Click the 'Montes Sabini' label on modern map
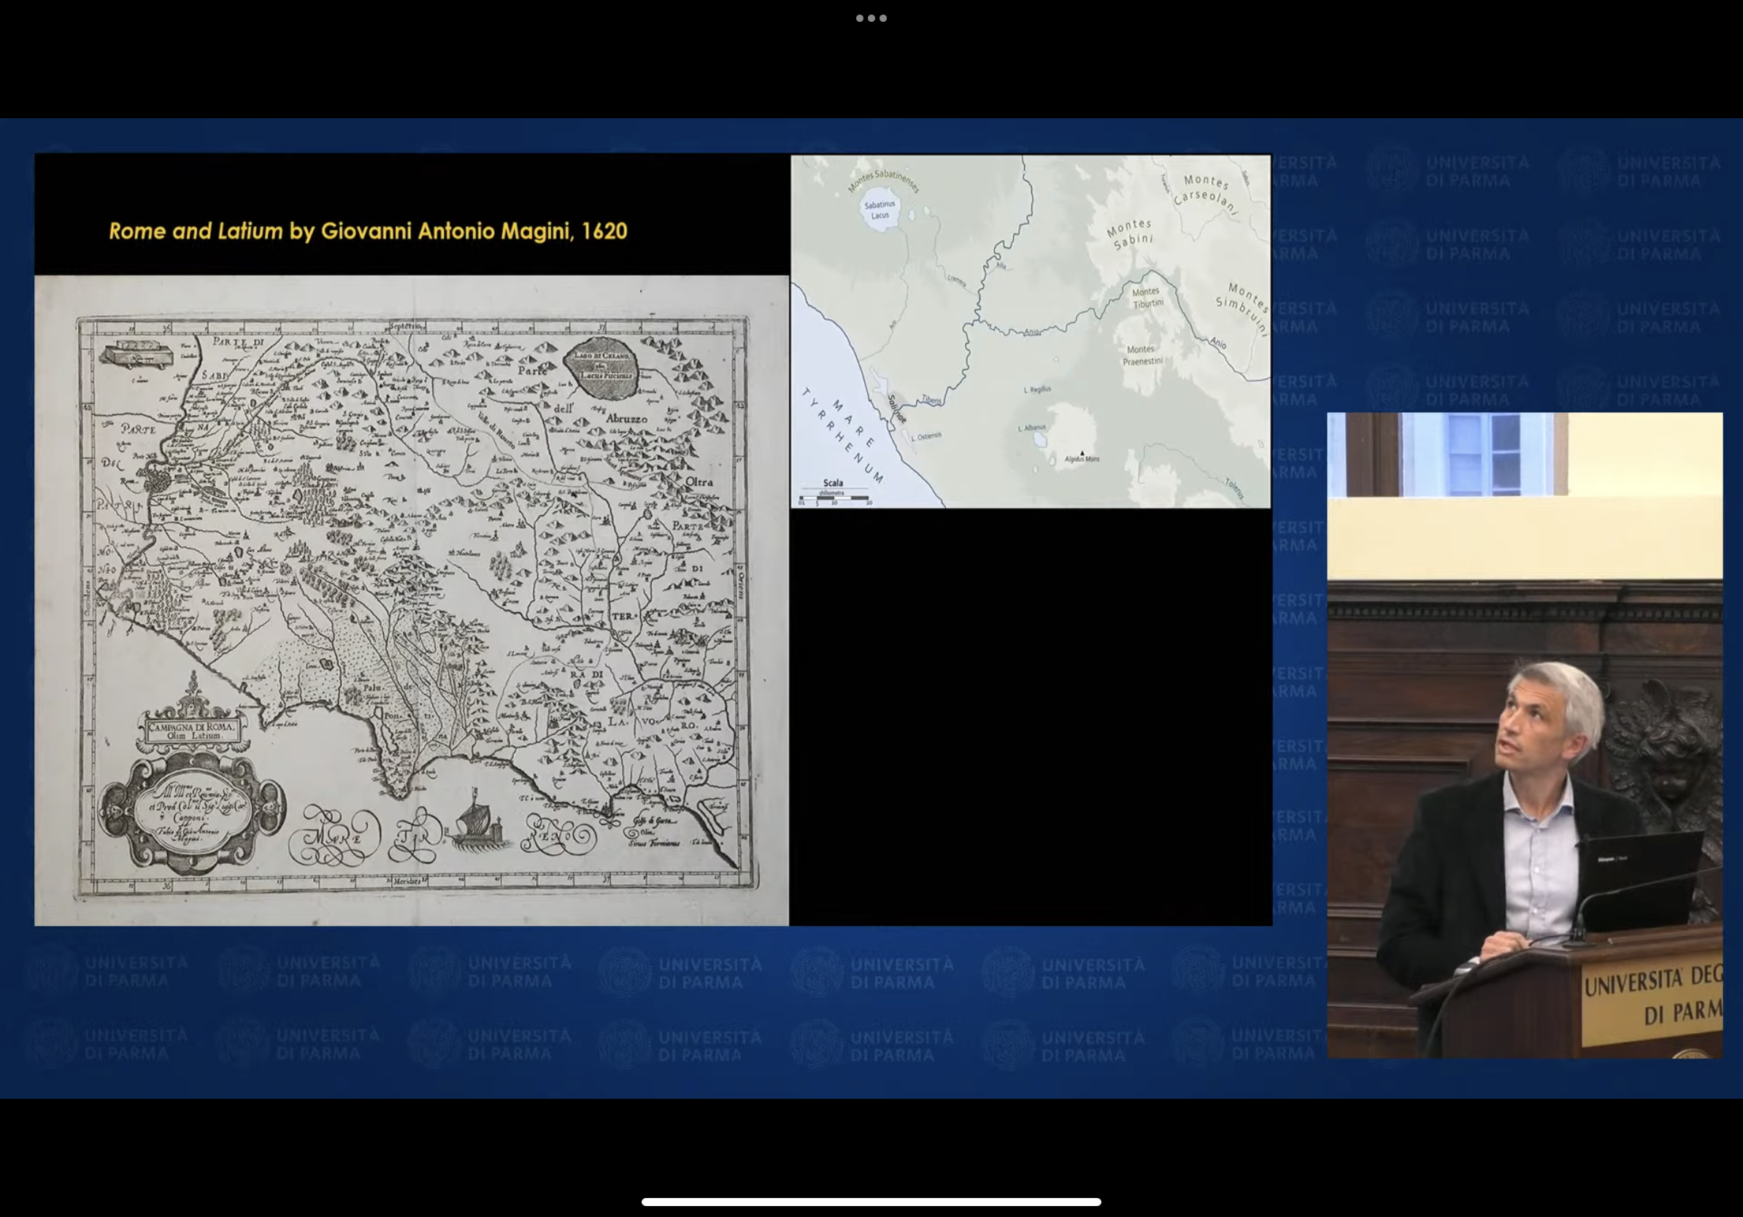The width and height of the screenshot is (1743, 1217). 1131,233
